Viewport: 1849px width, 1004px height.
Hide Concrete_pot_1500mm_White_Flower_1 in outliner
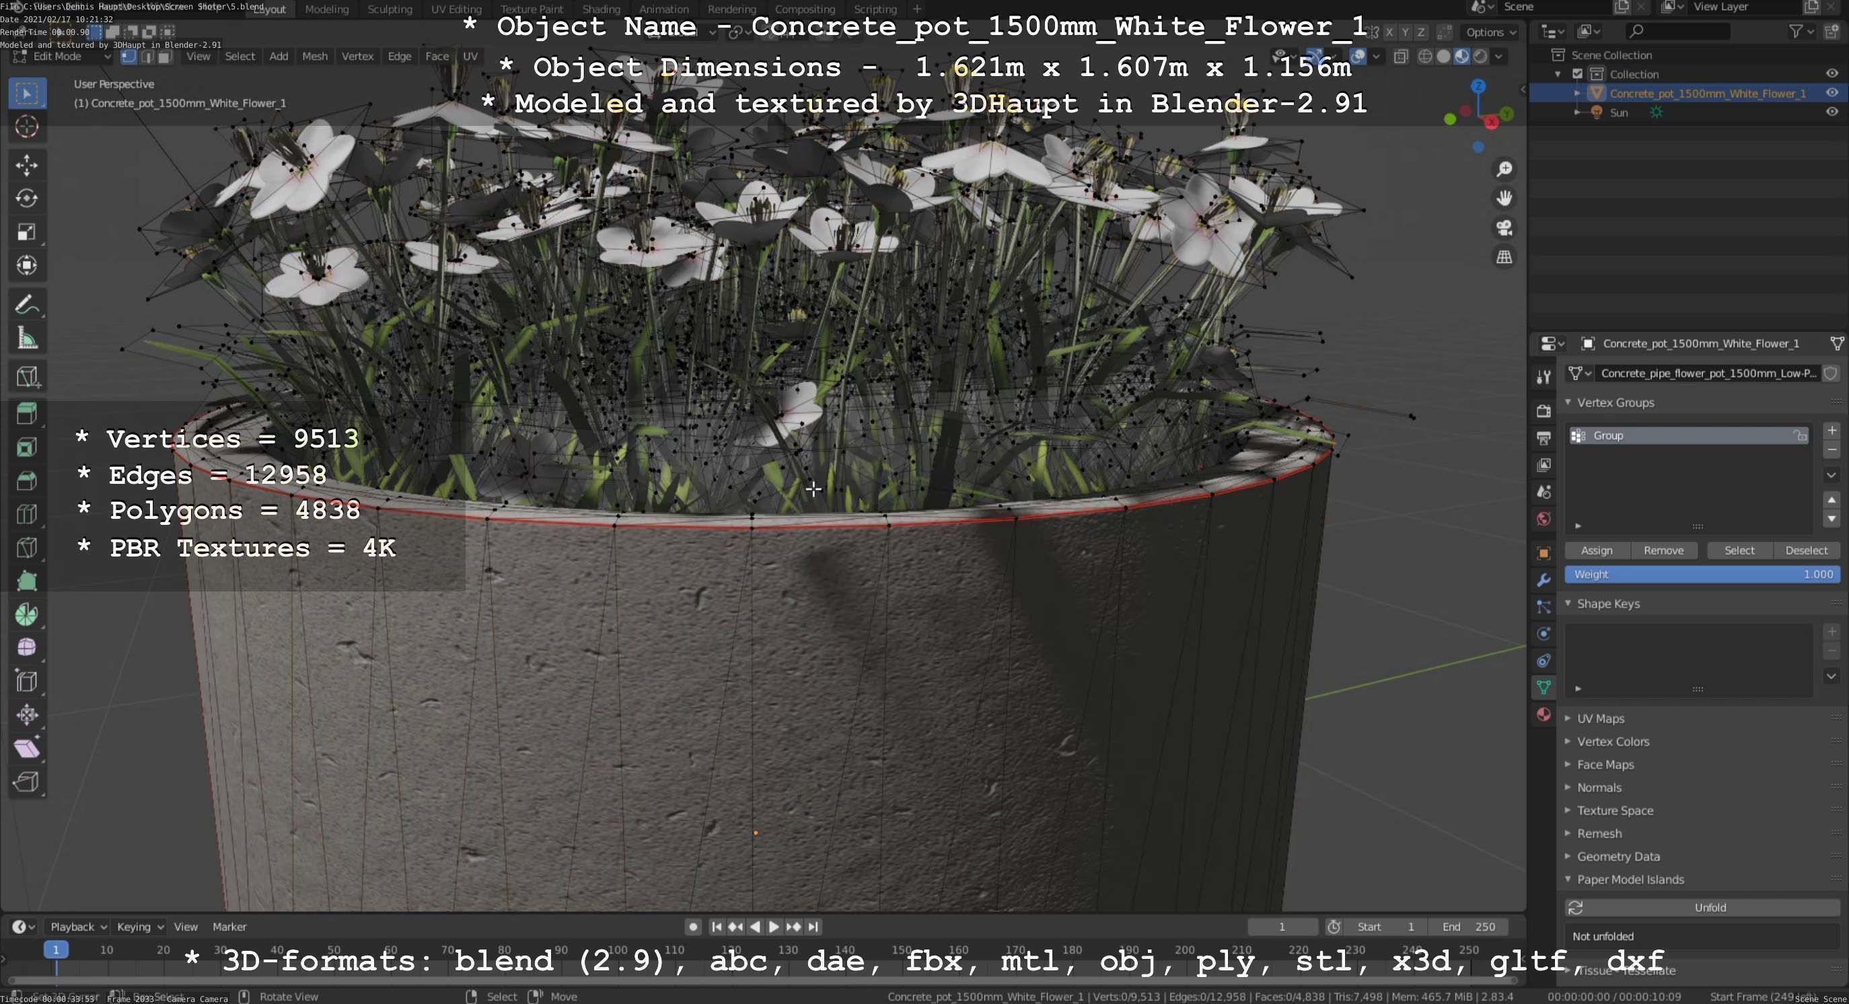[1832, 93]
